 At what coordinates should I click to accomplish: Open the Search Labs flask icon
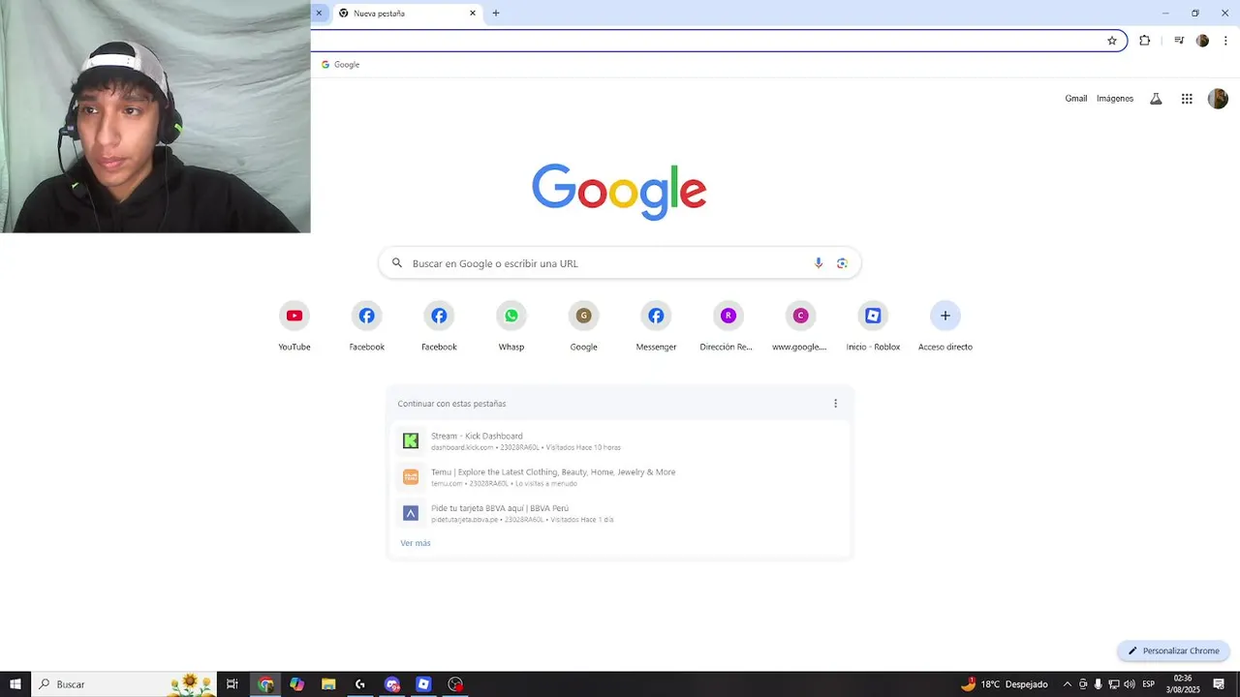point(1156,99)
